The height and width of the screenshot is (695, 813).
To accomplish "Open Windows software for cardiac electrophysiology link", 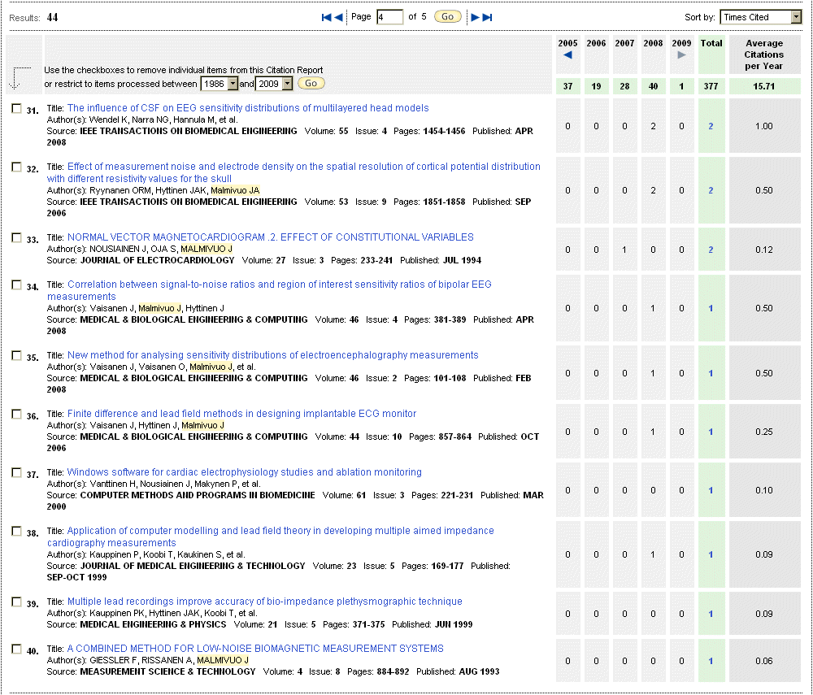I will pos(244,472).
